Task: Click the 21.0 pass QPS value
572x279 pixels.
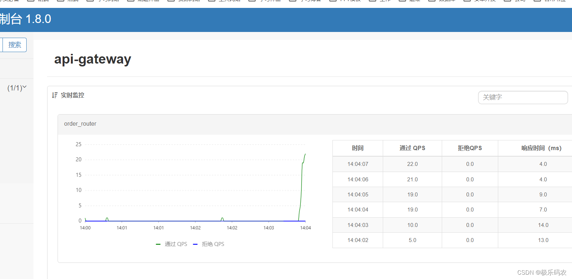Action: pos(412,180)
